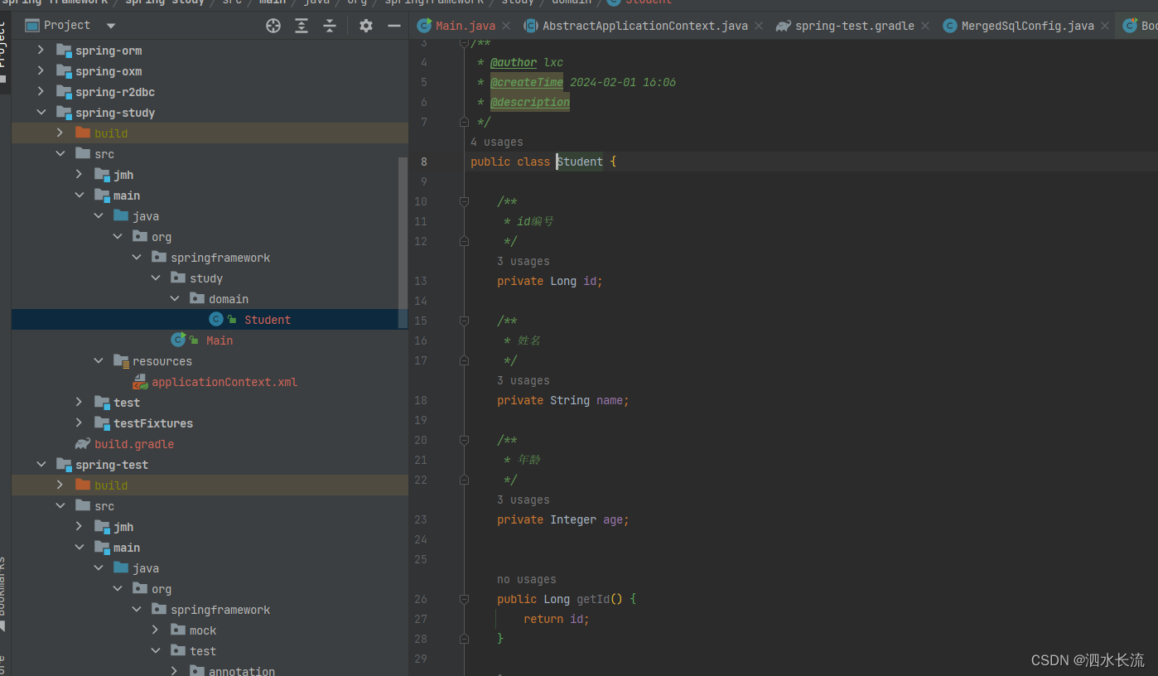1158x676 pixels.
Task: Collapse the src folder under spring-study
Action: pyautogui.click(x=60, y=154)
